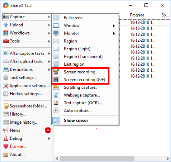171x162 pixels.
Task: Expand the Capture submenu arrow
Action: (49, 17)
